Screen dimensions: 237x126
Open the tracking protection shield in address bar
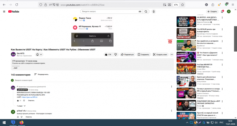pyautogui.click(x=41, y=5)
